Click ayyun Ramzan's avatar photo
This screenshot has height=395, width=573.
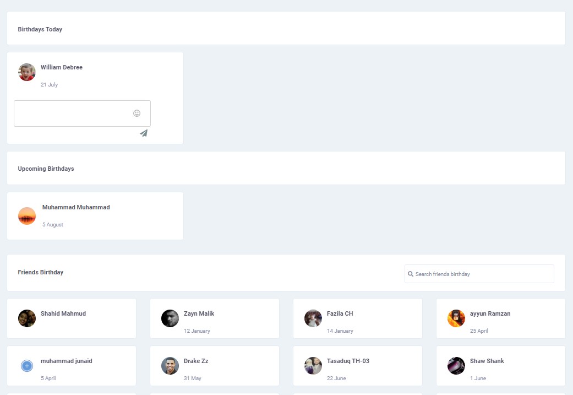456,318
